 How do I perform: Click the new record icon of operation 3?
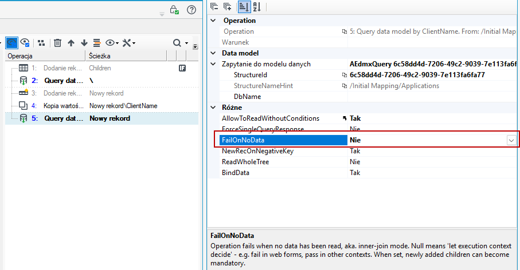[x=24, y=93]
